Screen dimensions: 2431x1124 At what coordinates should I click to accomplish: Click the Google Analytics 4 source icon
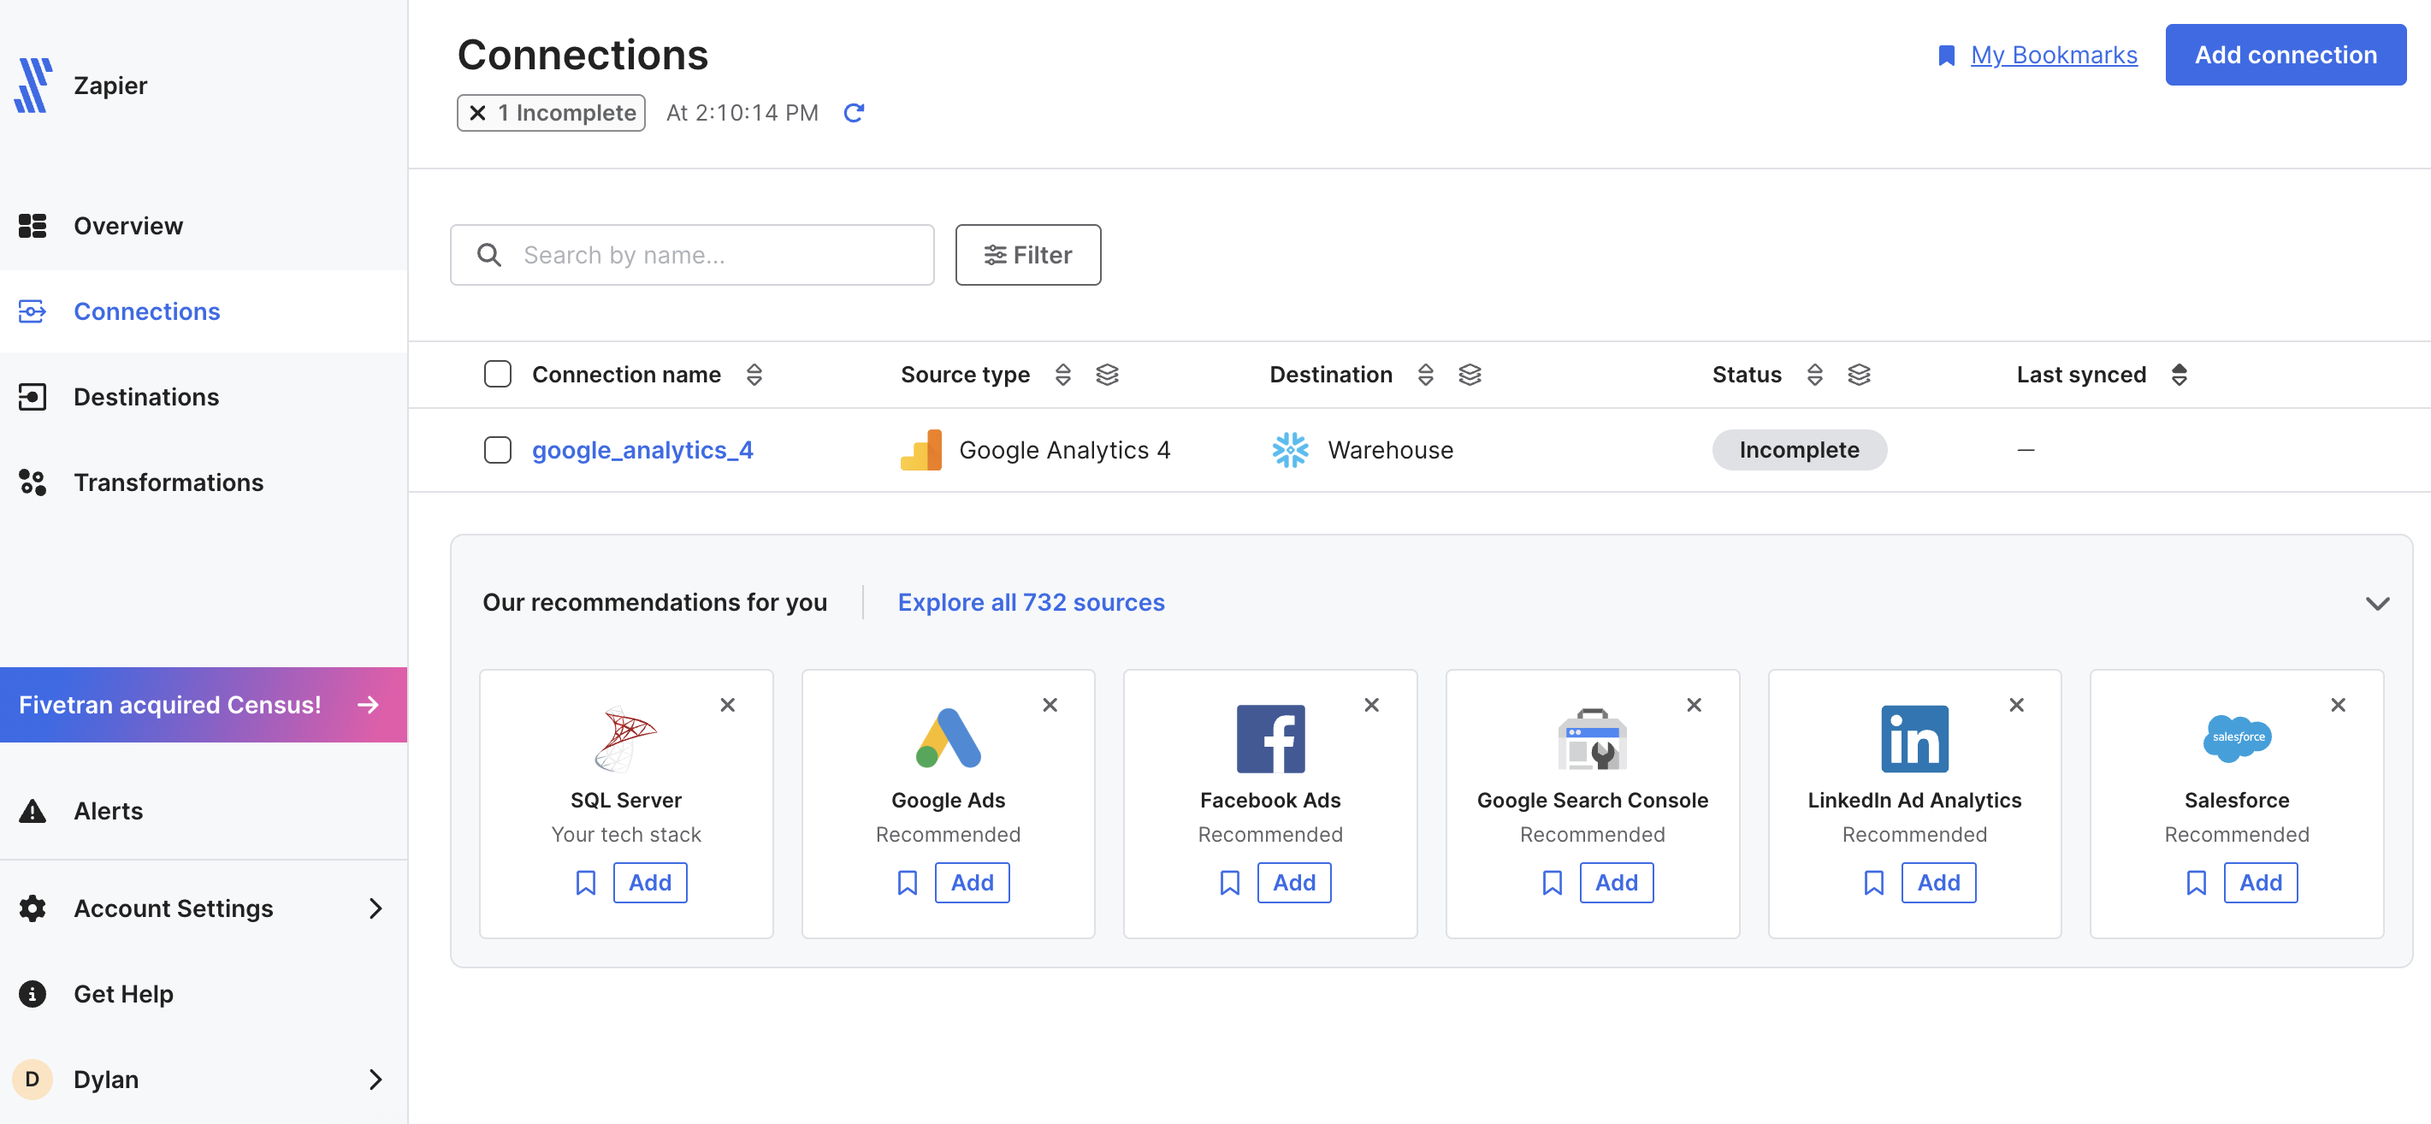pyautogui.click(x=920, y=450)
